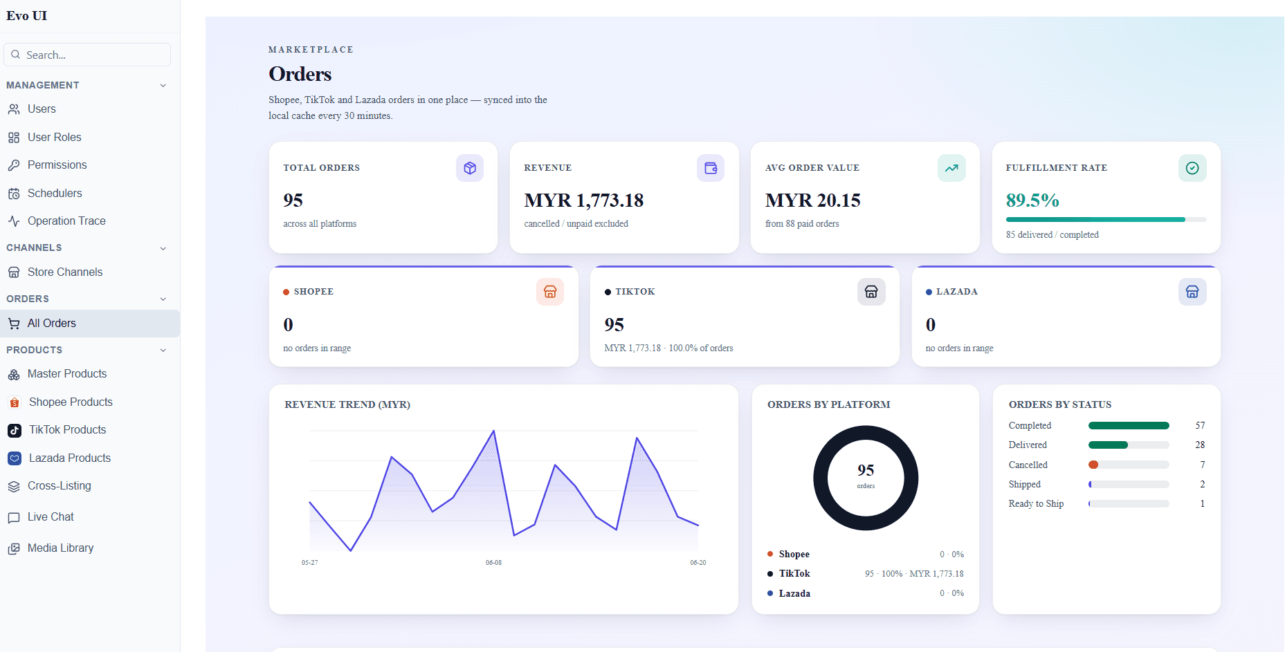1285x652 pixels.
Task: Click the search magnifier icon
Action: pos(16,55)
